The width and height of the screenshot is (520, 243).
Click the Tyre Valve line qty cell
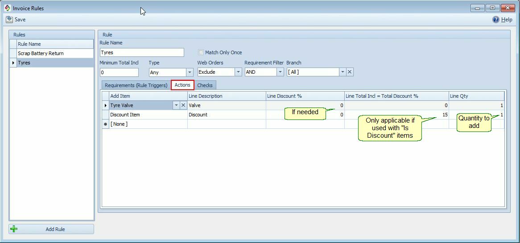(477, 105)
